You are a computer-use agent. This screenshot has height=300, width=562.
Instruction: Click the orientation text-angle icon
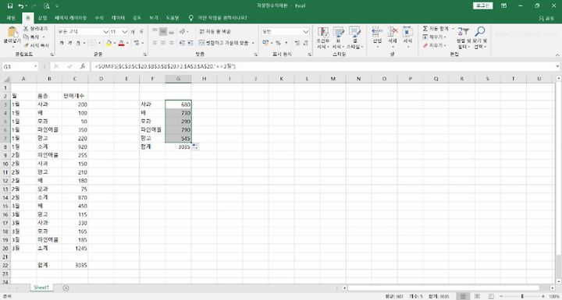click(183, 31)
